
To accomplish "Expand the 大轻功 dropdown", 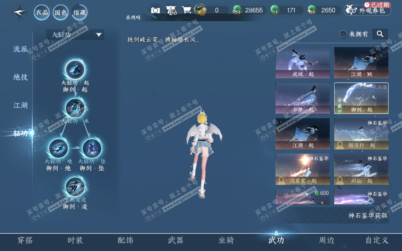I will [75, 34].
